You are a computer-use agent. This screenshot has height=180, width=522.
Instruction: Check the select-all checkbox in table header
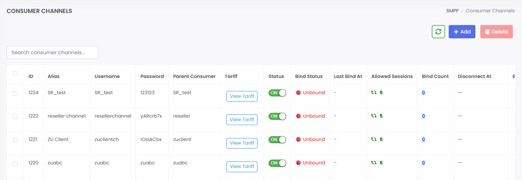pos(15,73)
